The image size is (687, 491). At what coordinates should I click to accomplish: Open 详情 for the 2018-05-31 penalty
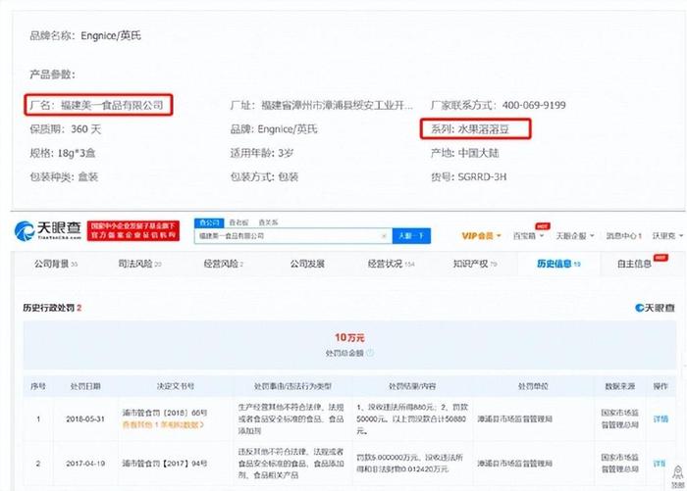pos(661,418)
